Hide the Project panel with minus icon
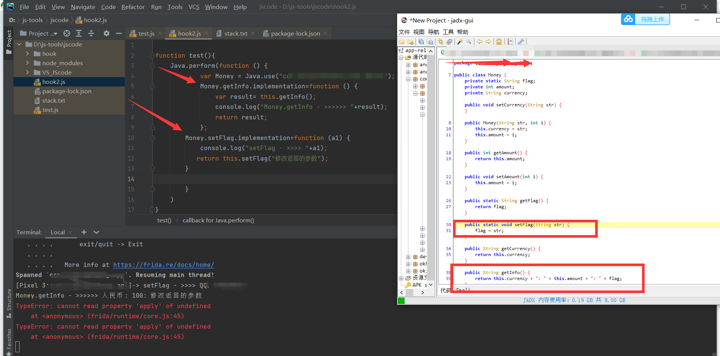Image resolution: width=720 pixels, height=356 pixels. [119, 33]
